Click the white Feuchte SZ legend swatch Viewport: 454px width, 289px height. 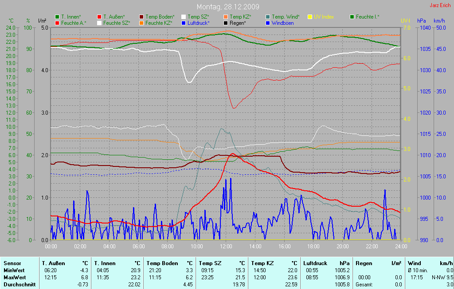pos(99,23)
